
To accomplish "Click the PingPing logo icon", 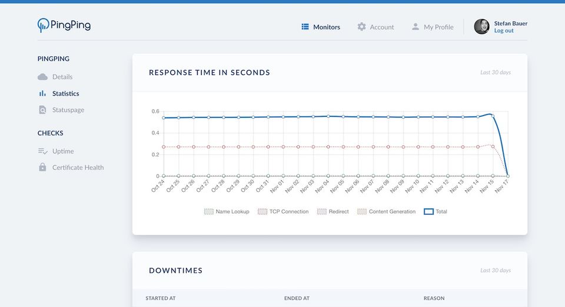I will click(x=44, y=25).
